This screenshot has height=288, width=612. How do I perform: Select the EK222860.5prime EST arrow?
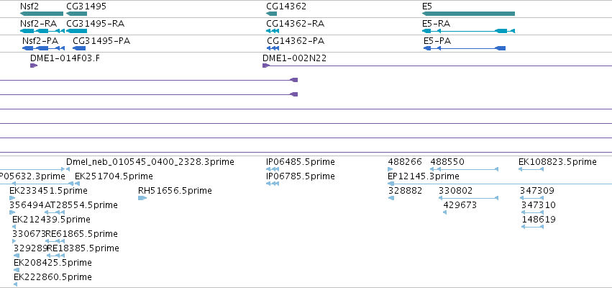point(15,284)
